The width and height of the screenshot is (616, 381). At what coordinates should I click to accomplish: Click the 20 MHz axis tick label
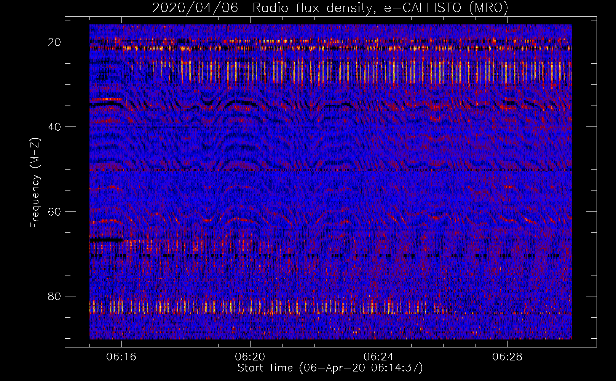click(x=55, y=42)
